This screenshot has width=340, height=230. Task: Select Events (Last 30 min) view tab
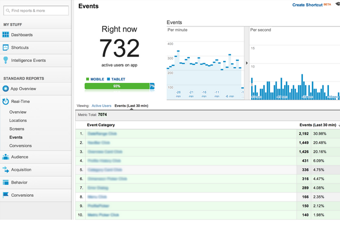point(131,106)
